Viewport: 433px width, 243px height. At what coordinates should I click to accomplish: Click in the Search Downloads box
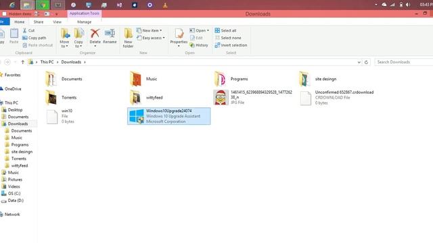coord(404,62)
